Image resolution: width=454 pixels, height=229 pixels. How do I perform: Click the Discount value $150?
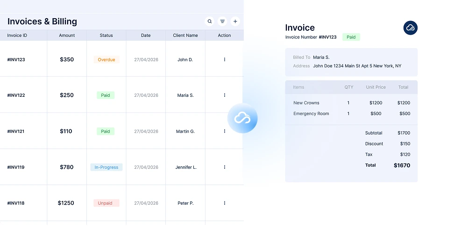(x=405, y=143)
